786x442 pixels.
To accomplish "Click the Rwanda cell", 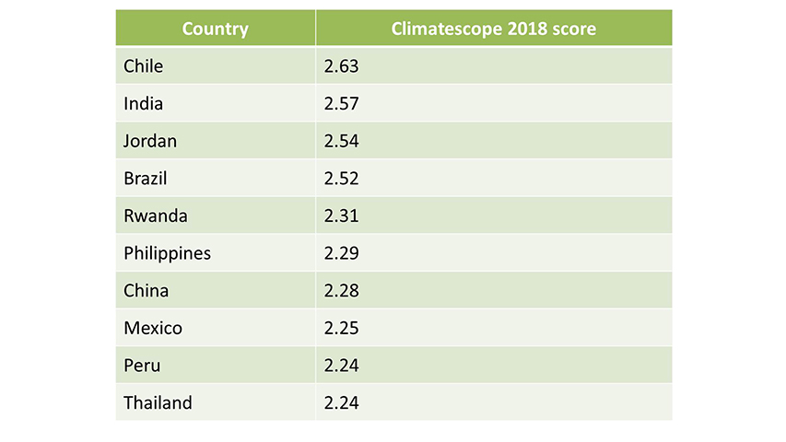I will (156, 215).
